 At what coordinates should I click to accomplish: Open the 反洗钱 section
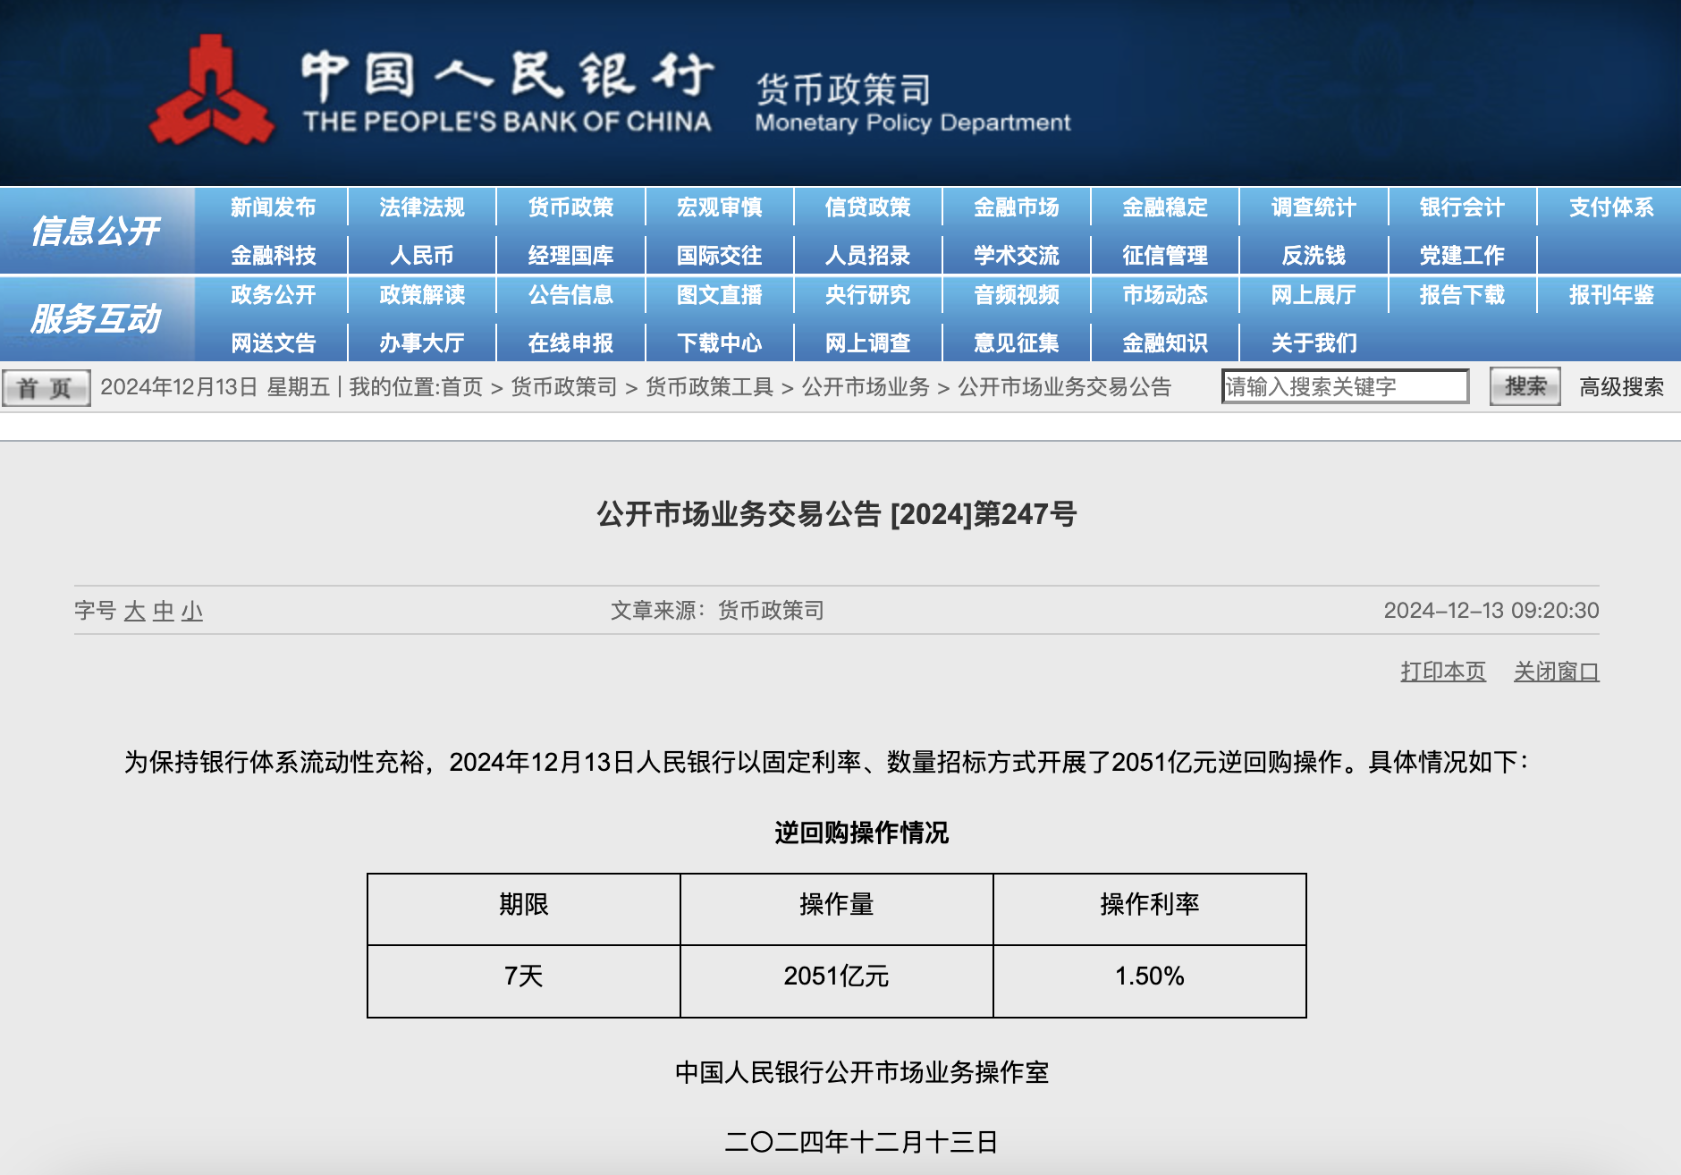click(x=1314, y=254)
